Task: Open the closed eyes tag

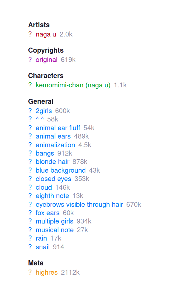Action: [x=53, y=179]
